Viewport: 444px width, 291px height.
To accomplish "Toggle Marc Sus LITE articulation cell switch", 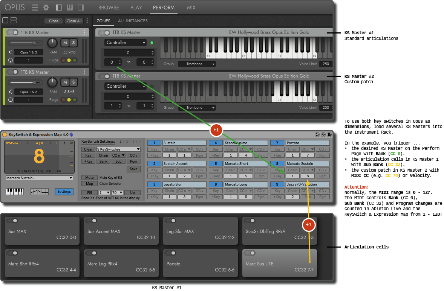I will point(250,253).
